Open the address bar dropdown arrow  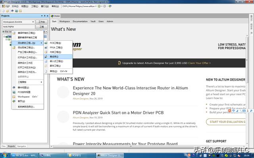point(96,6)
